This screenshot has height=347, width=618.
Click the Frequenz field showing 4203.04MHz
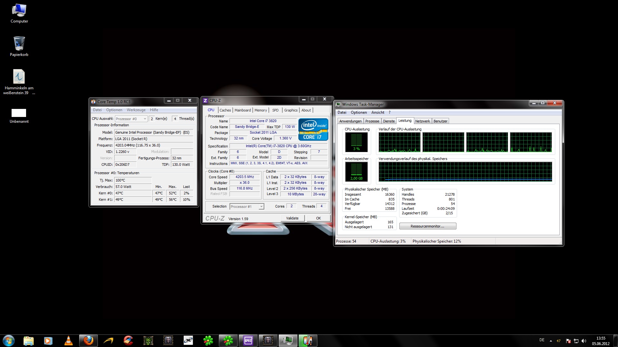pyautogui.click(x=154, y=145)
